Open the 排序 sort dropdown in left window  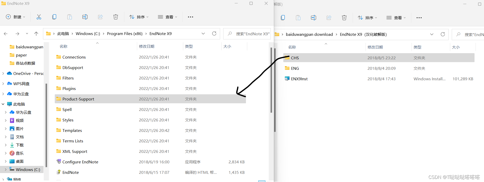click(139, 17)
